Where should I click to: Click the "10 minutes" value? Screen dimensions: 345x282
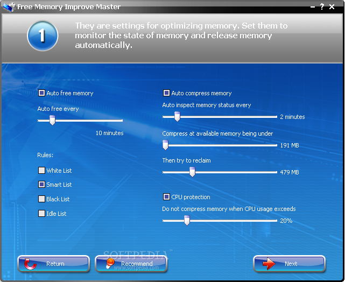click(110, 133)
